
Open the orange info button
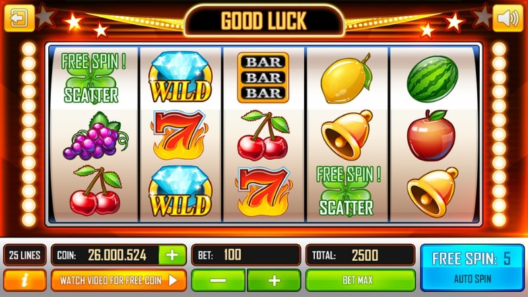(25, 280)
